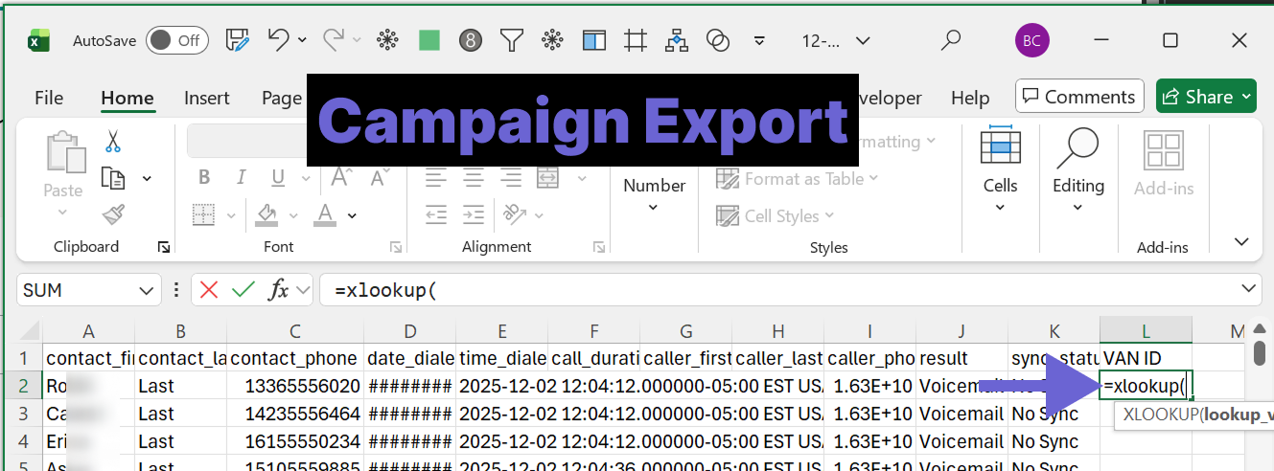1274x471 pixels.
Task: Click the Comments button
Action: [1080, 97]
